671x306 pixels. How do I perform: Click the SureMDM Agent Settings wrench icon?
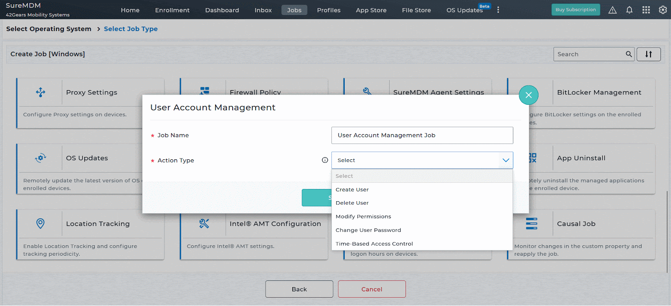tap(367, 91)
